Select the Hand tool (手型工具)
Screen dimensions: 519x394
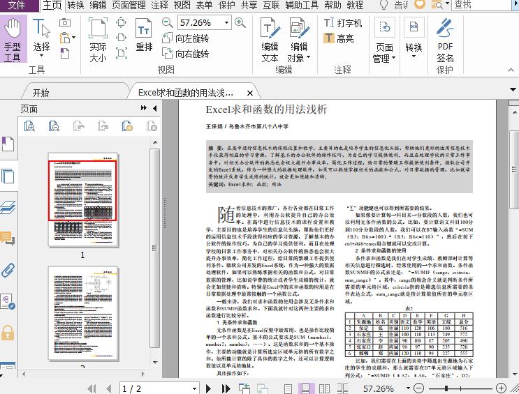click(13, 39)
